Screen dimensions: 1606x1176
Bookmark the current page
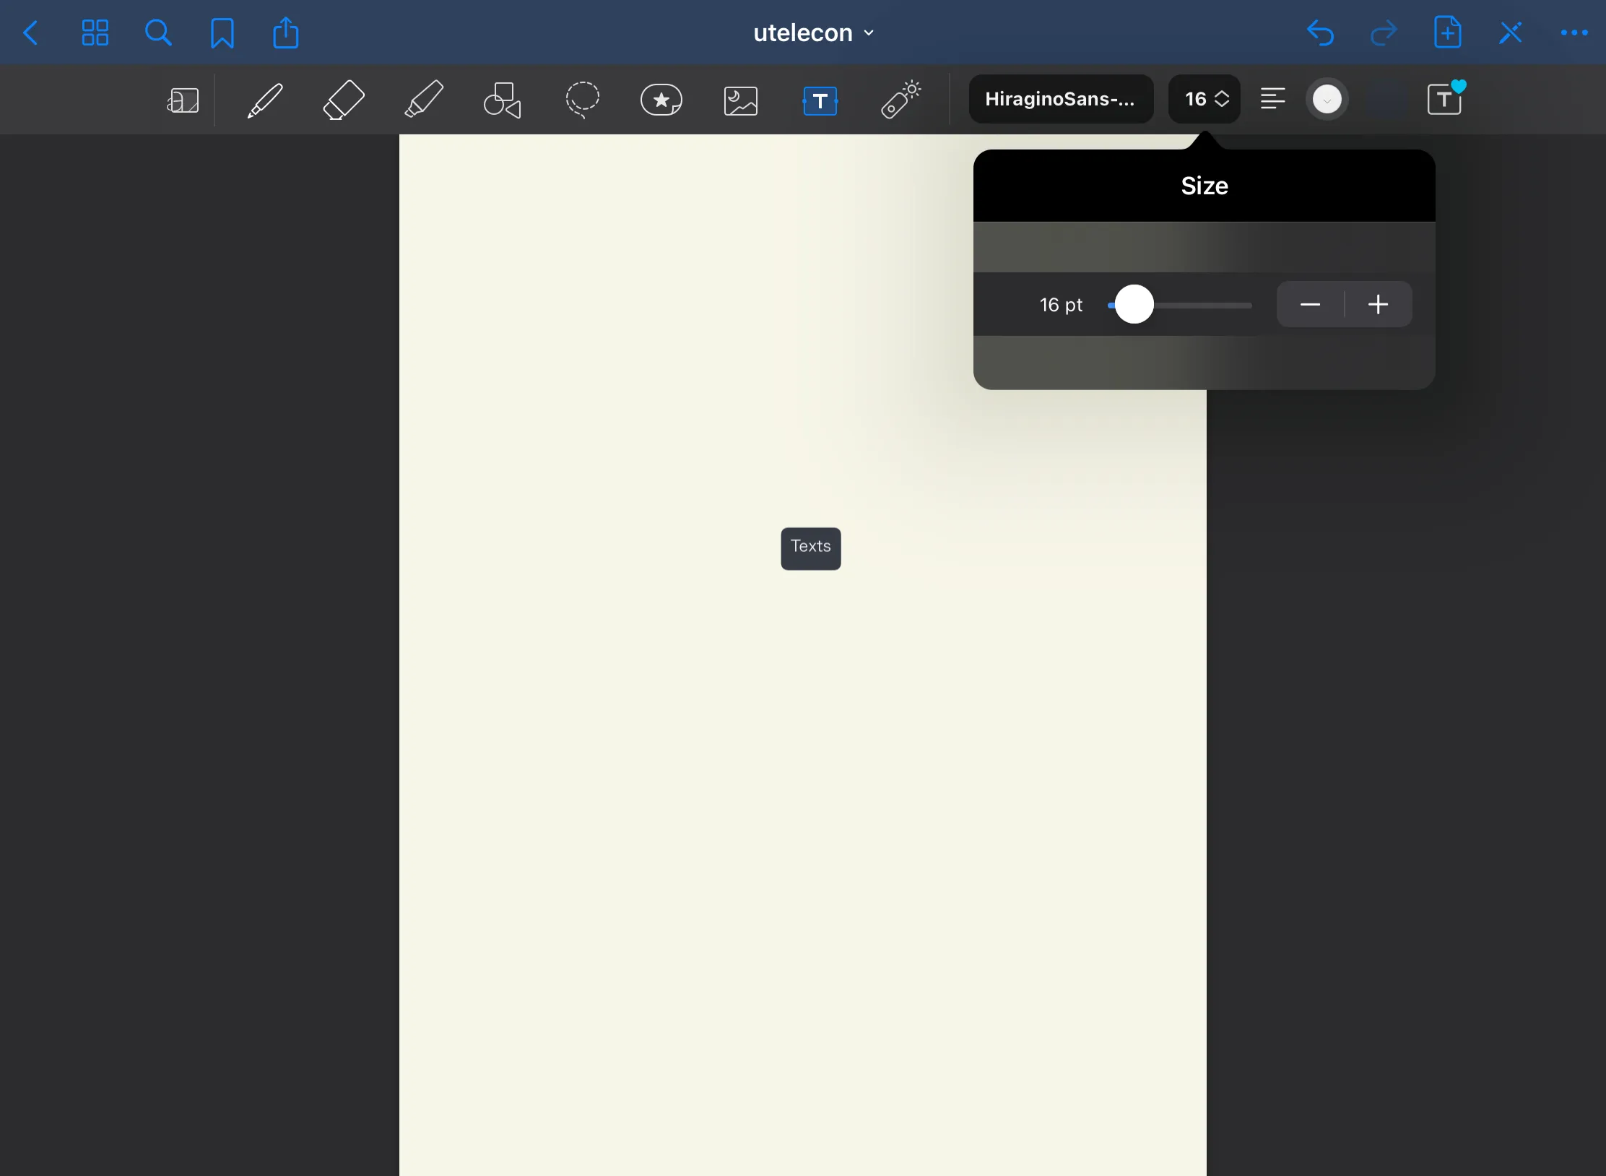coord(222,33)
